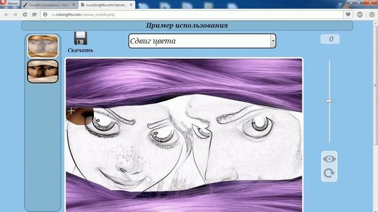Image resolution: width=378 pixels, height=212 pixels.
Task: Select the colored original thumbnail in the sidebar
Action: pos(43,71)
